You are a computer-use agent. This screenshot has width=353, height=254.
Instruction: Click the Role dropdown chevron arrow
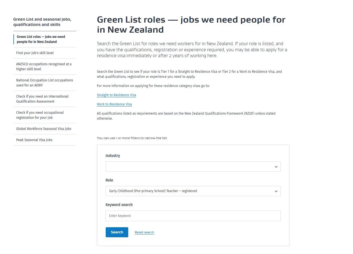pos(276,191)
